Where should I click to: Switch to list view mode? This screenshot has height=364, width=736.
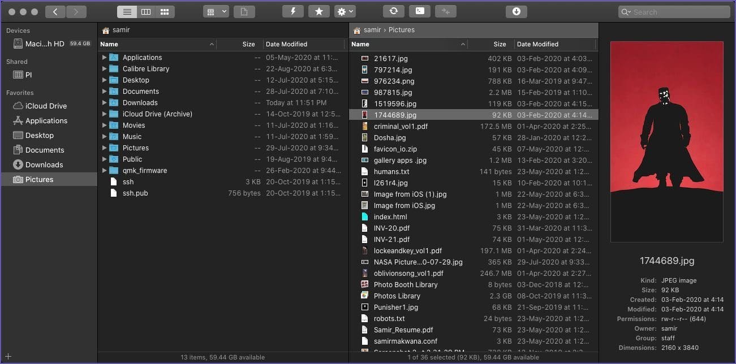pos(127,11)
